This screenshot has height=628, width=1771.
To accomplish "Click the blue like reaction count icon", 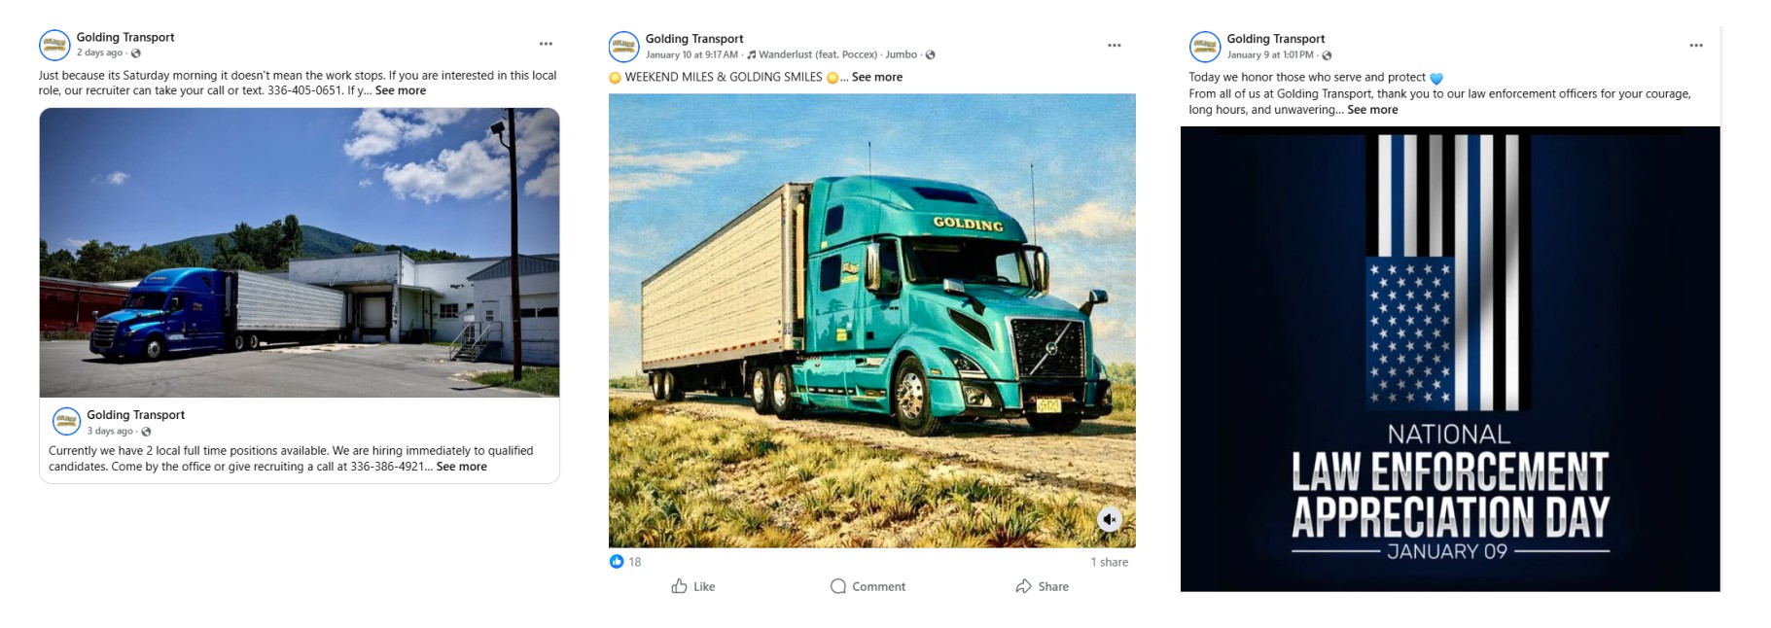I will point(617,562).
